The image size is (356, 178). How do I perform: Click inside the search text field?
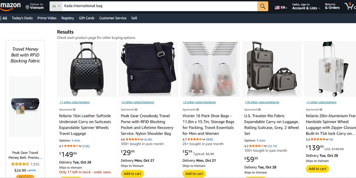159,6
